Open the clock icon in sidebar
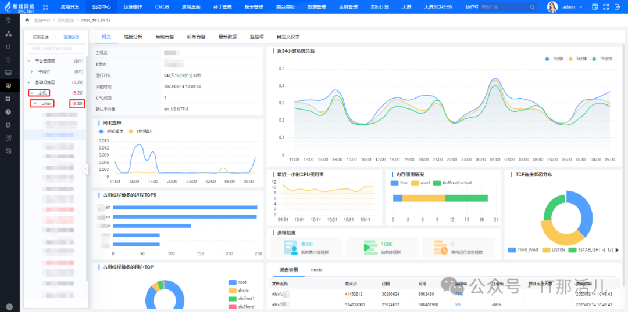Image resolution: width=628 pixels, height=312 pixels. 8,112
